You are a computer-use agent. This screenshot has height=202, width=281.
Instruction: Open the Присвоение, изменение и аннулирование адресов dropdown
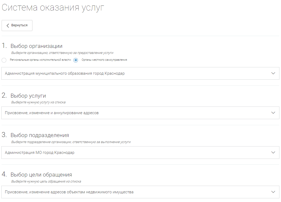coord(132,113)
